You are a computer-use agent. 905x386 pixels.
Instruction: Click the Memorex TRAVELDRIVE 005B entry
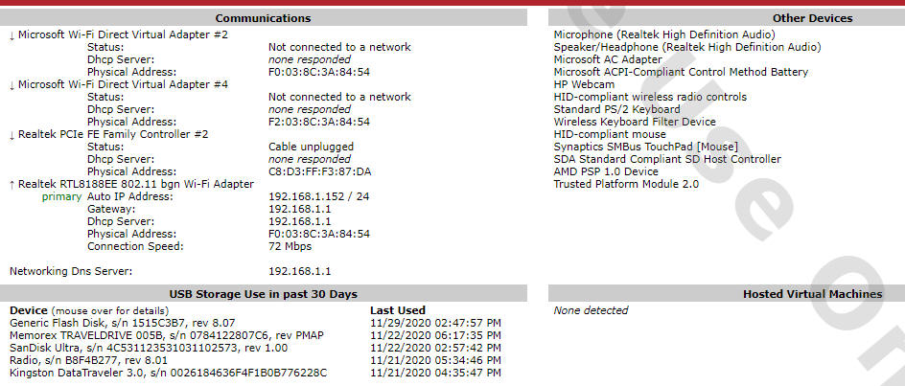pos(167,335)
